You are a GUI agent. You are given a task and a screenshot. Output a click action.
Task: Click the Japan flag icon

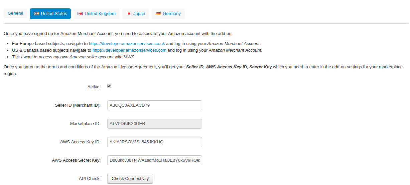pos(129,14)
